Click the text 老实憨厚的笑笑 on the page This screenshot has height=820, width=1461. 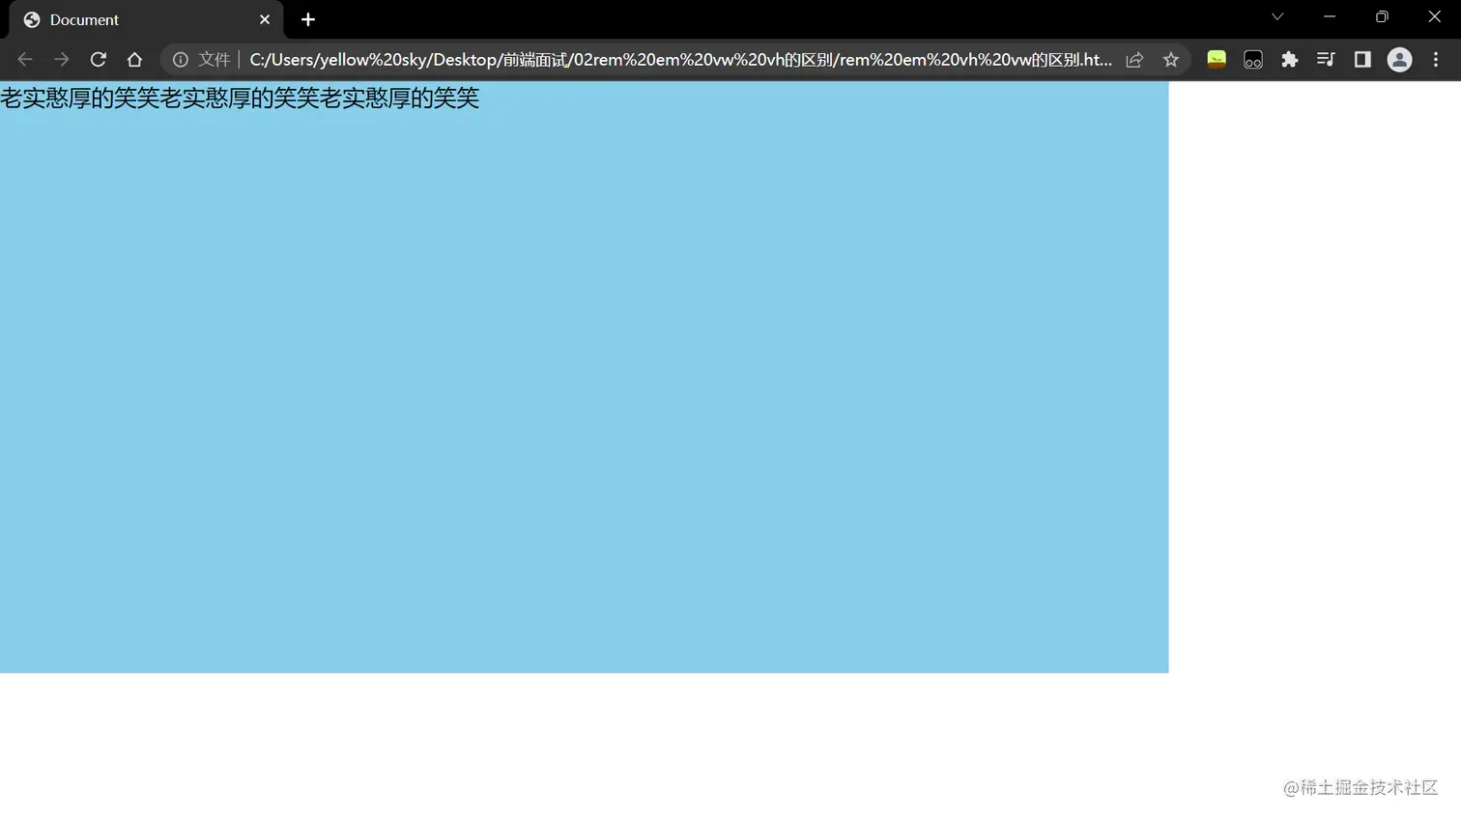coord(240,99)
